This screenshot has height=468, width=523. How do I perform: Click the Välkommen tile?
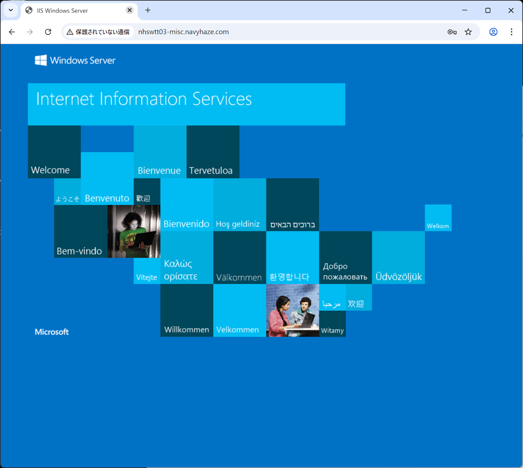240,258
